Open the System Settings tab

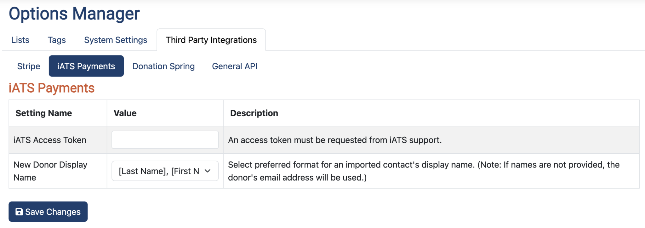[115, 40]
